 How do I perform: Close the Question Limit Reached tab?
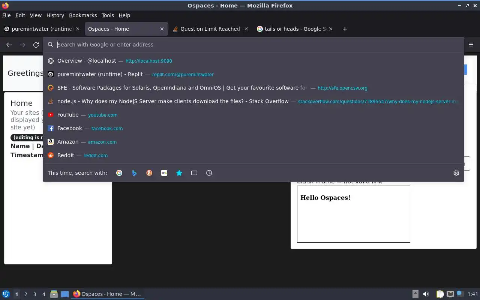click(246, 29)
